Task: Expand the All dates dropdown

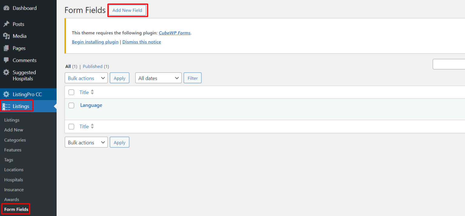Action: 158,78
